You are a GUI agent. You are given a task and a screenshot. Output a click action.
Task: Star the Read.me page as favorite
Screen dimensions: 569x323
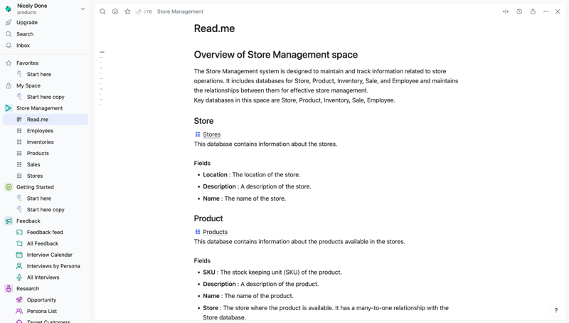127,11
